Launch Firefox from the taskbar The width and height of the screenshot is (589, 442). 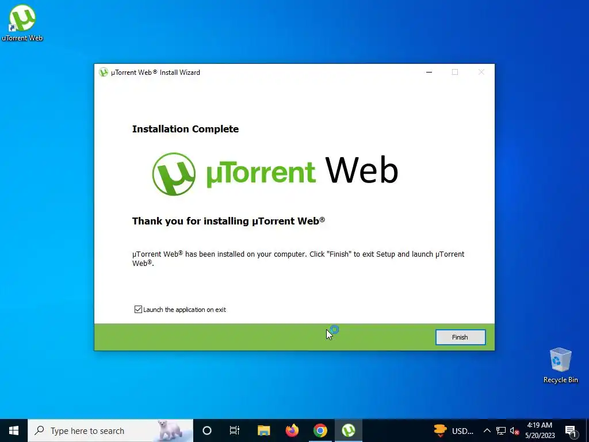tap(292, 430)
